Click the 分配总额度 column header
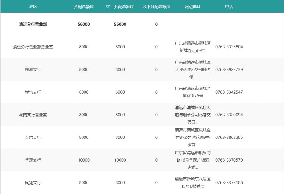 tap(84, 6)
